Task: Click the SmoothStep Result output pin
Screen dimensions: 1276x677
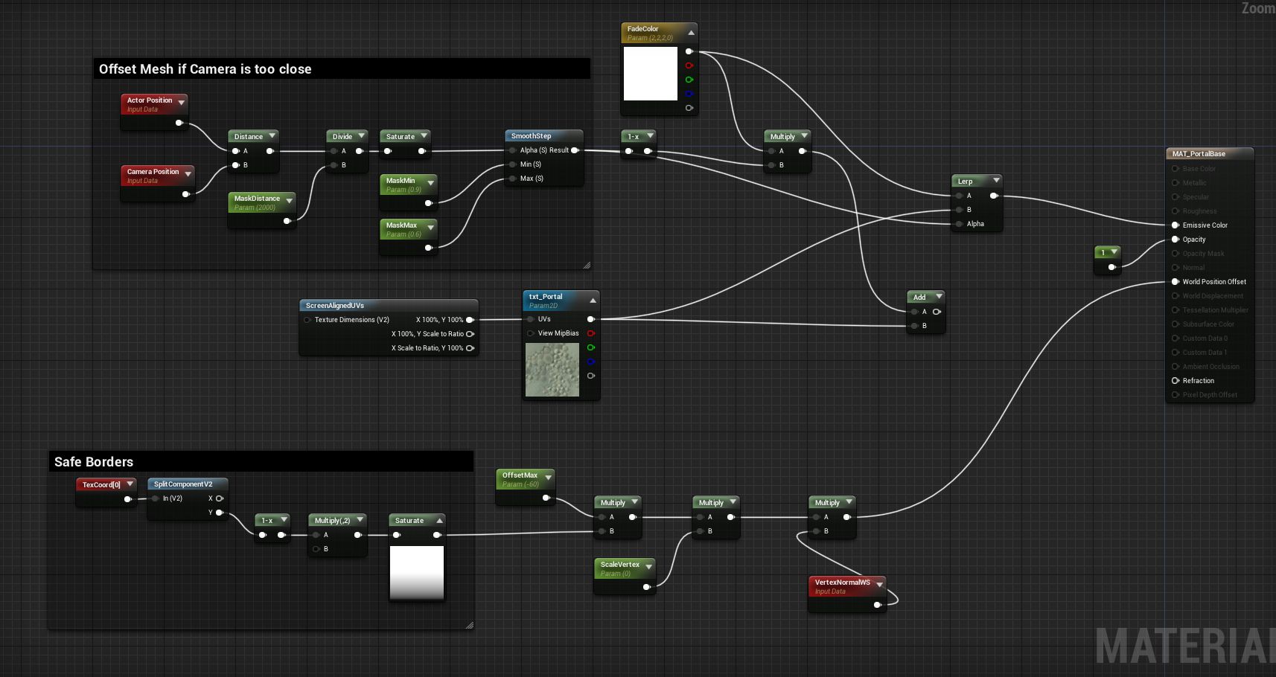Action: [x=575, y=150]
